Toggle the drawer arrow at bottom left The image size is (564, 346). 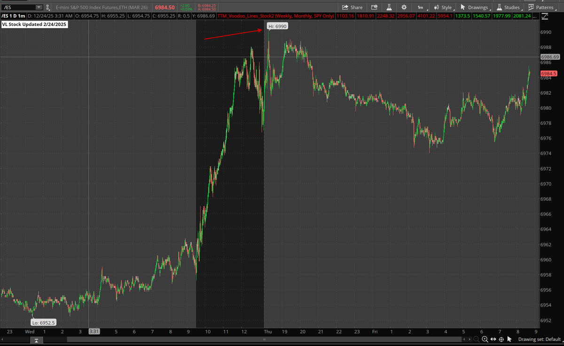point(36,340)
